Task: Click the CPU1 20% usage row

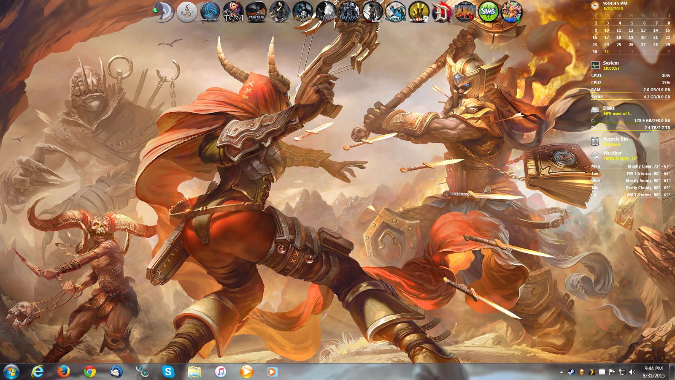Action: (630, 76)
